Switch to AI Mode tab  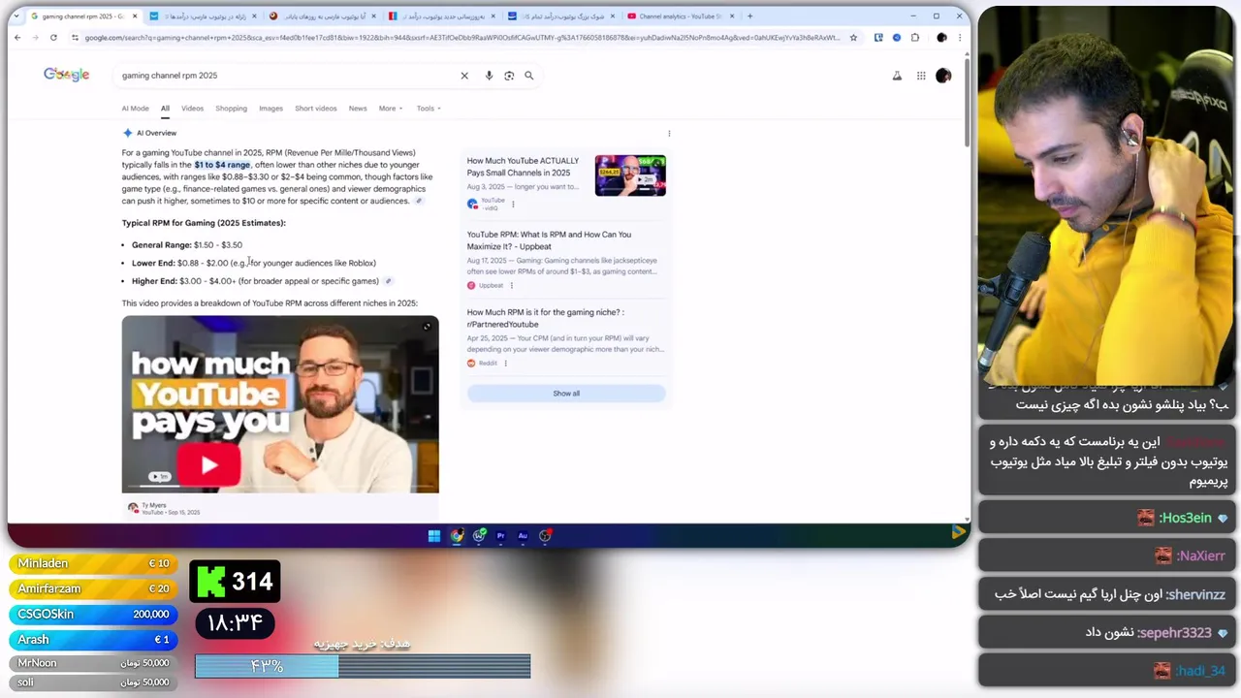click(x=135, y=109)
